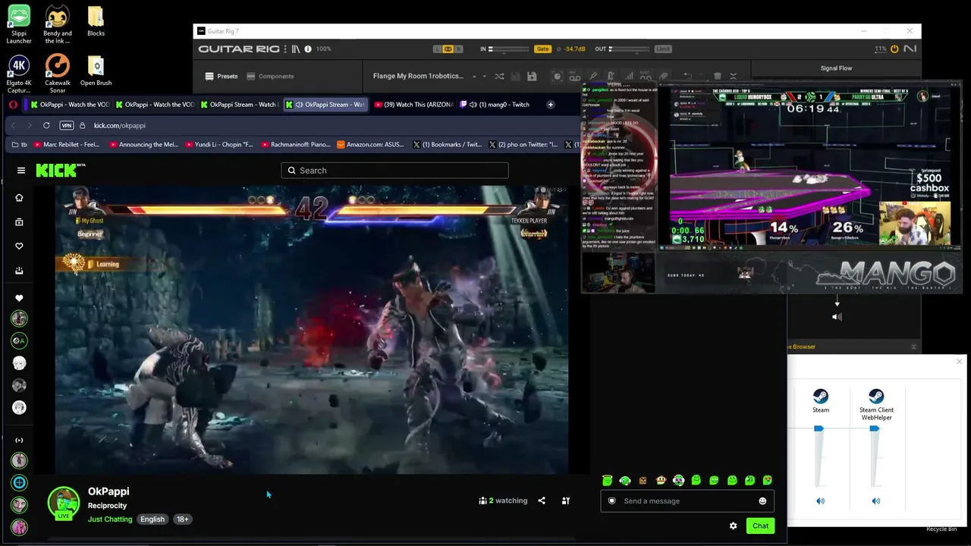Click the kick.com/okpappi address bar

pyautogui.click(x=120, y=125)
